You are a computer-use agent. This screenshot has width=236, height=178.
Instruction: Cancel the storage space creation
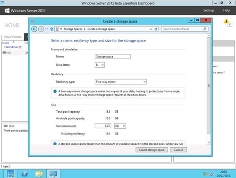(x=178, y=150)
